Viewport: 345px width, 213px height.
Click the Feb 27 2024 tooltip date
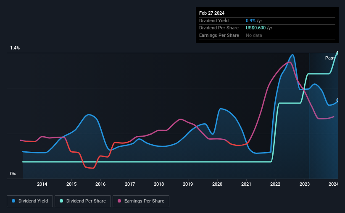tap(212, 13)
